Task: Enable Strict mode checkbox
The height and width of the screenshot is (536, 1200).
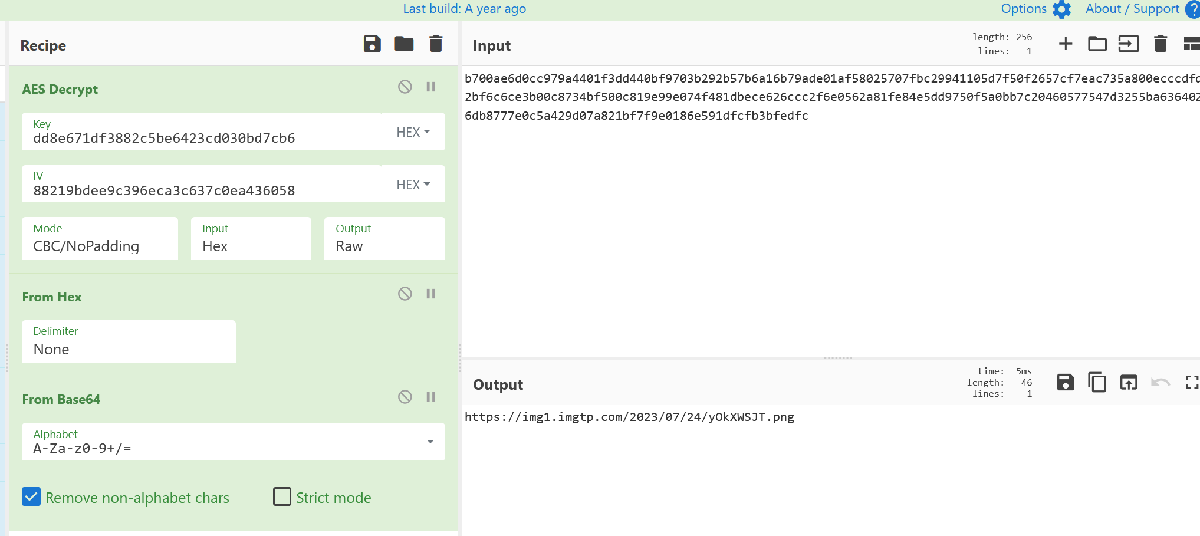Action: click(282, 496)
